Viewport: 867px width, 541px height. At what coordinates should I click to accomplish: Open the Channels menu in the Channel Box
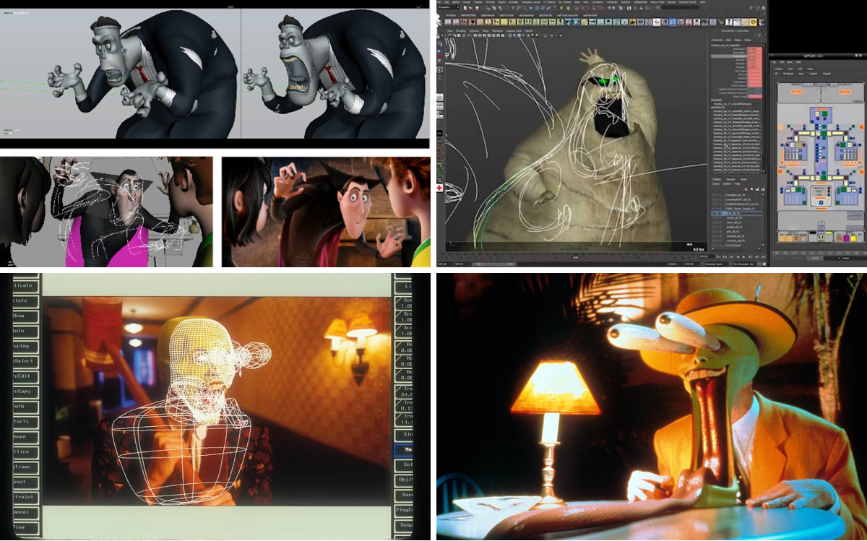pos(718,40)
